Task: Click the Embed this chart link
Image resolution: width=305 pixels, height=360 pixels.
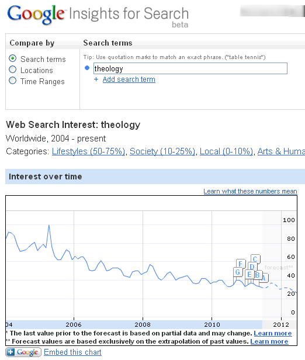Action: pyautogui.click(x=72, y=352)
